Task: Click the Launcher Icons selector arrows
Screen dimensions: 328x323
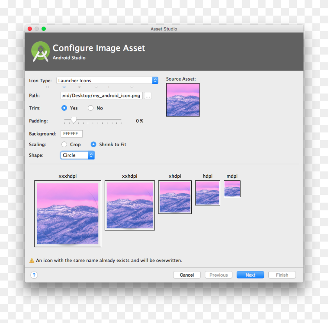Action: (x=155, y=80)
